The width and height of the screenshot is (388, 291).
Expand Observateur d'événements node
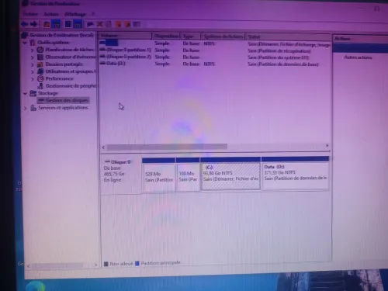(x=32, y=57)
